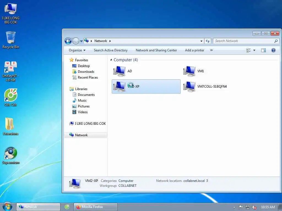Image resolution: width=282 pixels, height=211 pixels.
Task: Click the Change your view icon
Action: click(x=248, y=51)
